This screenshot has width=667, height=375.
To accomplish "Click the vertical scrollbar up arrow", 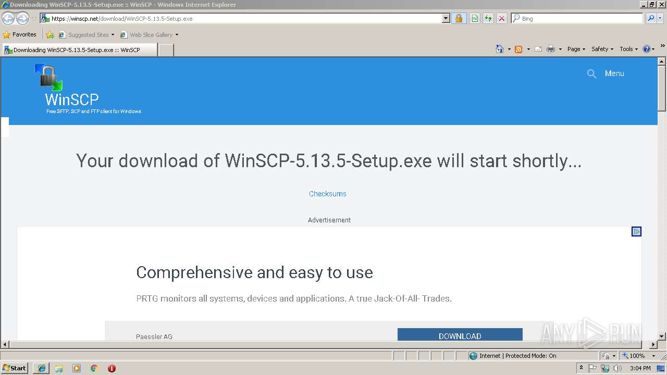I will (x=662, y=61).
